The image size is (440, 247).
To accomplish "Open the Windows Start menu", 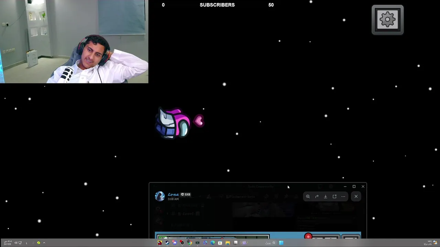I will [281, 243].
